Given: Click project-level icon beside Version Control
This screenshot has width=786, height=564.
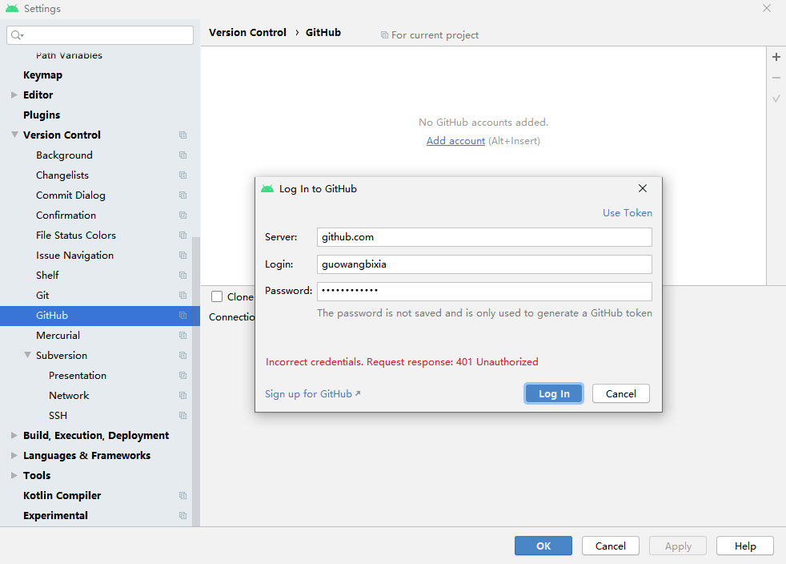Looking at the screenshot, I should tap(183, 135).
